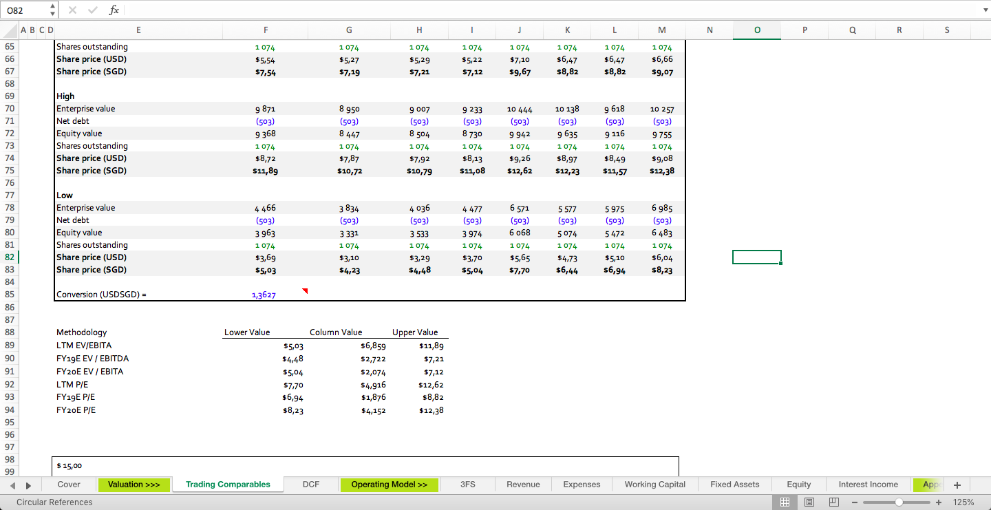Open the Valuation >>> sheet tab
The width and height of the screenshot is (991, 510).
pyautogui.click(x=134, y=485)
